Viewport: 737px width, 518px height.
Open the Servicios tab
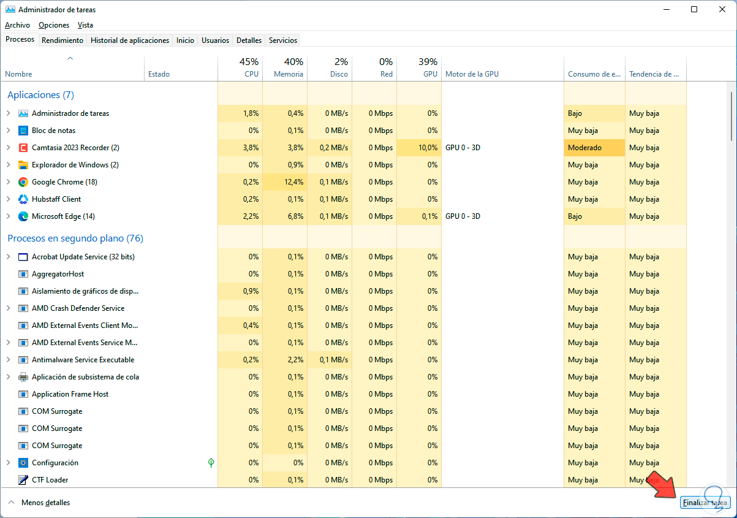(x=283, y=40)
